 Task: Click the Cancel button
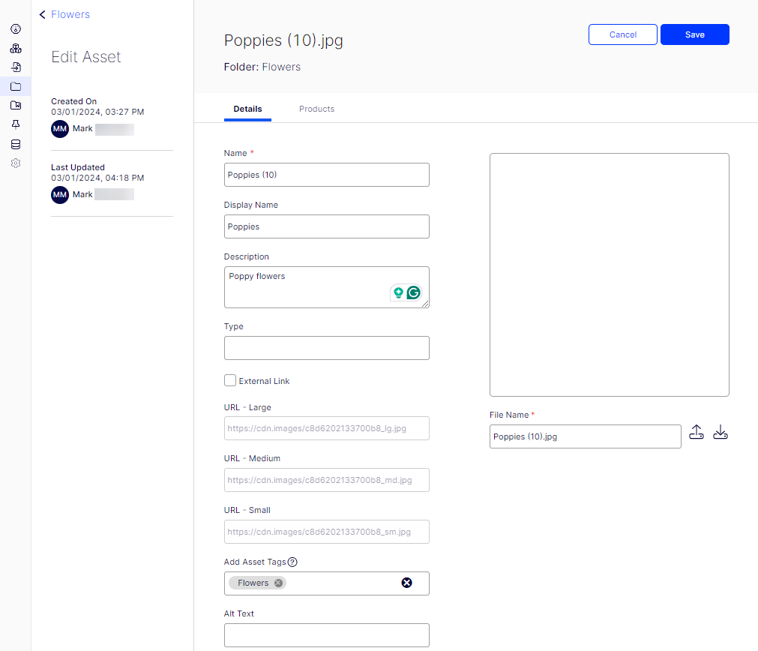coord(622,34)
